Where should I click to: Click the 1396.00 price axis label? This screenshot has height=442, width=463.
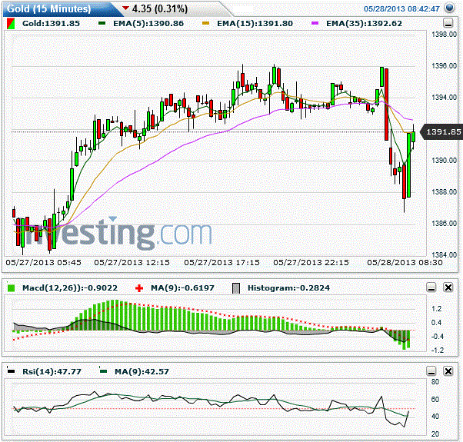[x=444, y=66]
